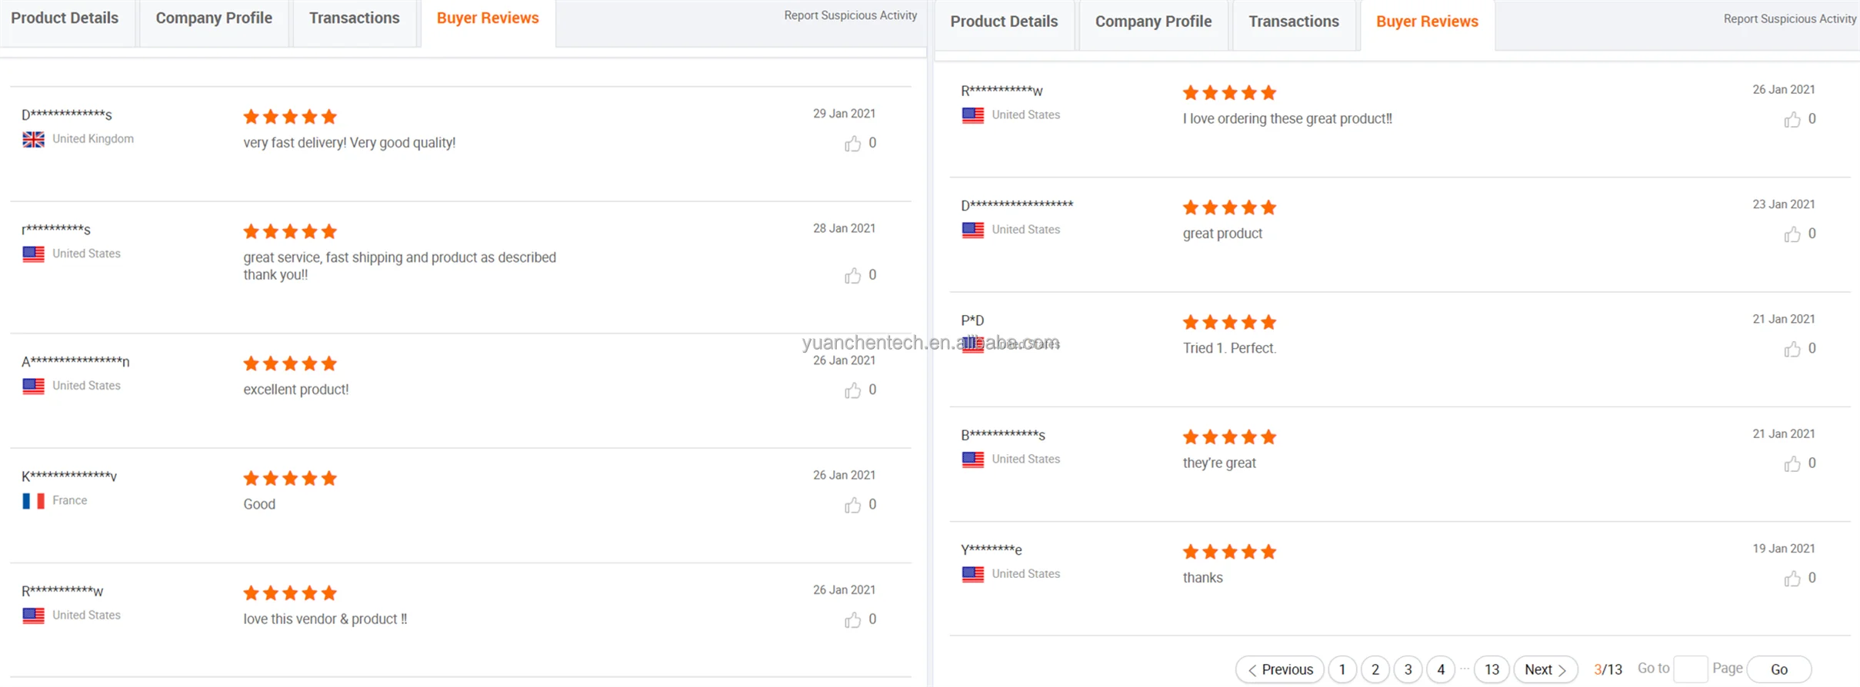Click reviewer name D*****************

click(1017, 205)
